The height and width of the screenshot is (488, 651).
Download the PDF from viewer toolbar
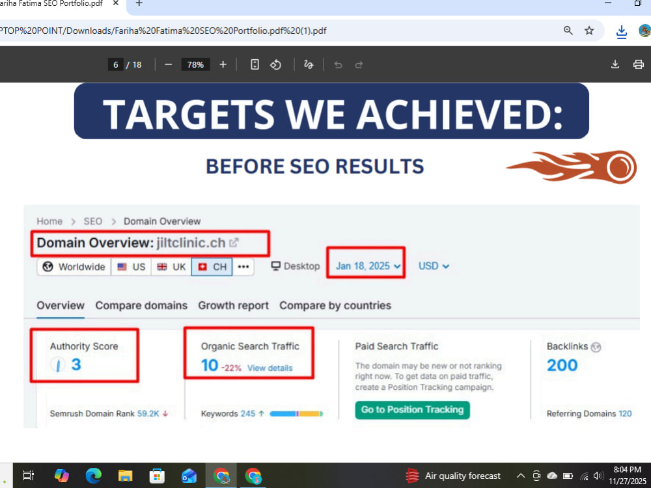615,64
